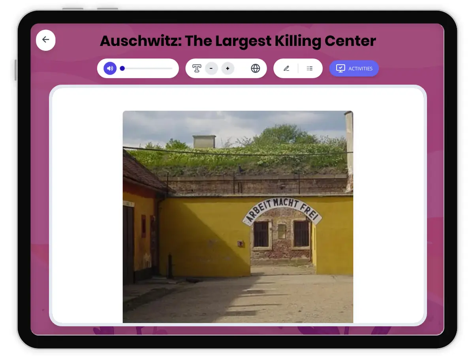Select the pencil annotation tool
Image resolution: width=474 pixels, height=358 pixels.
pyautogui.click(x=286, y=68)
